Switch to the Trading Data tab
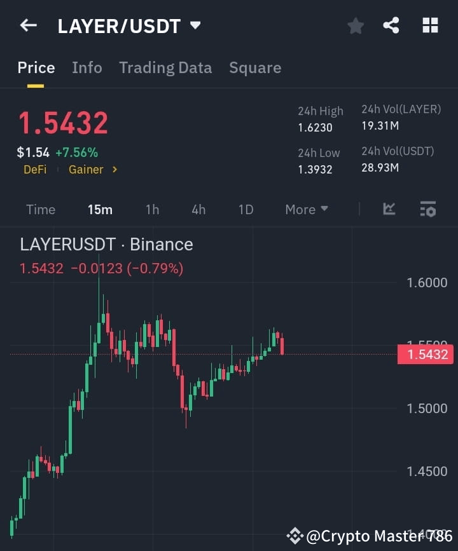 [x=165, y=67]
